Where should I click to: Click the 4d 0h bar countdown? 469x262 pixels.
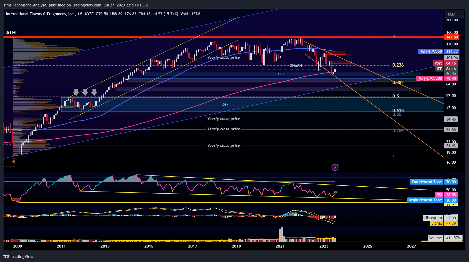coord(451,74)
